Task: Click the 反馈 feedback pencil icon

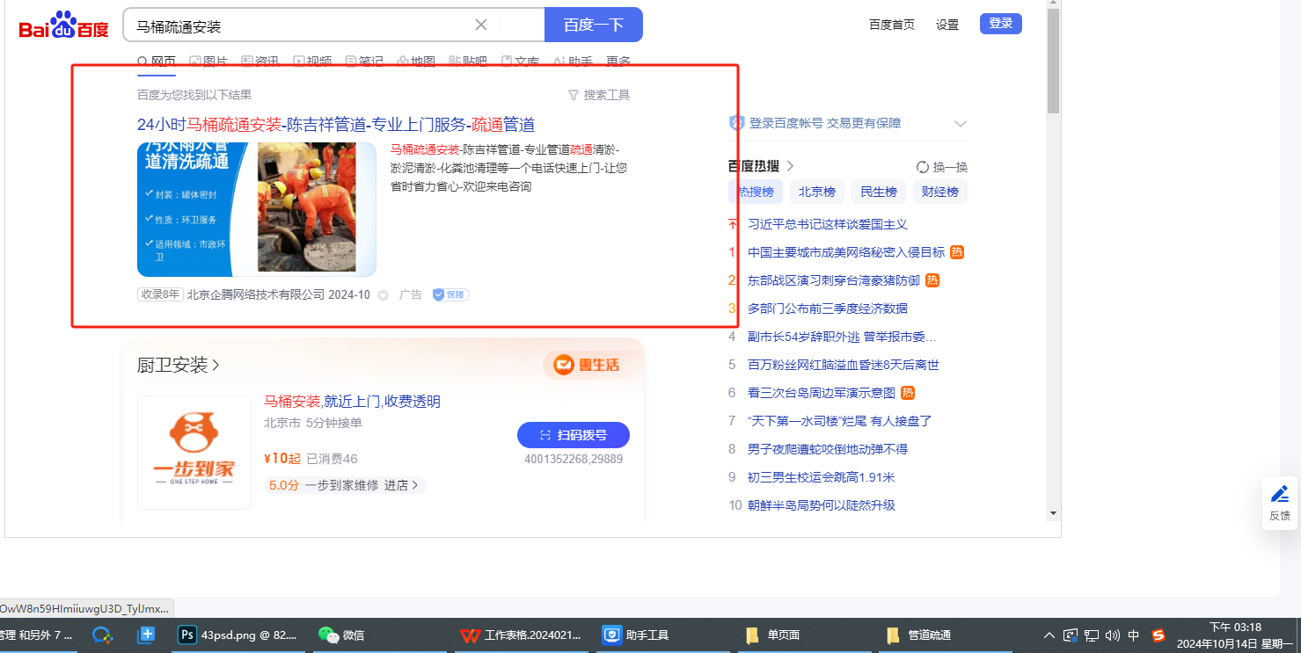Action: click(1280, 494)
